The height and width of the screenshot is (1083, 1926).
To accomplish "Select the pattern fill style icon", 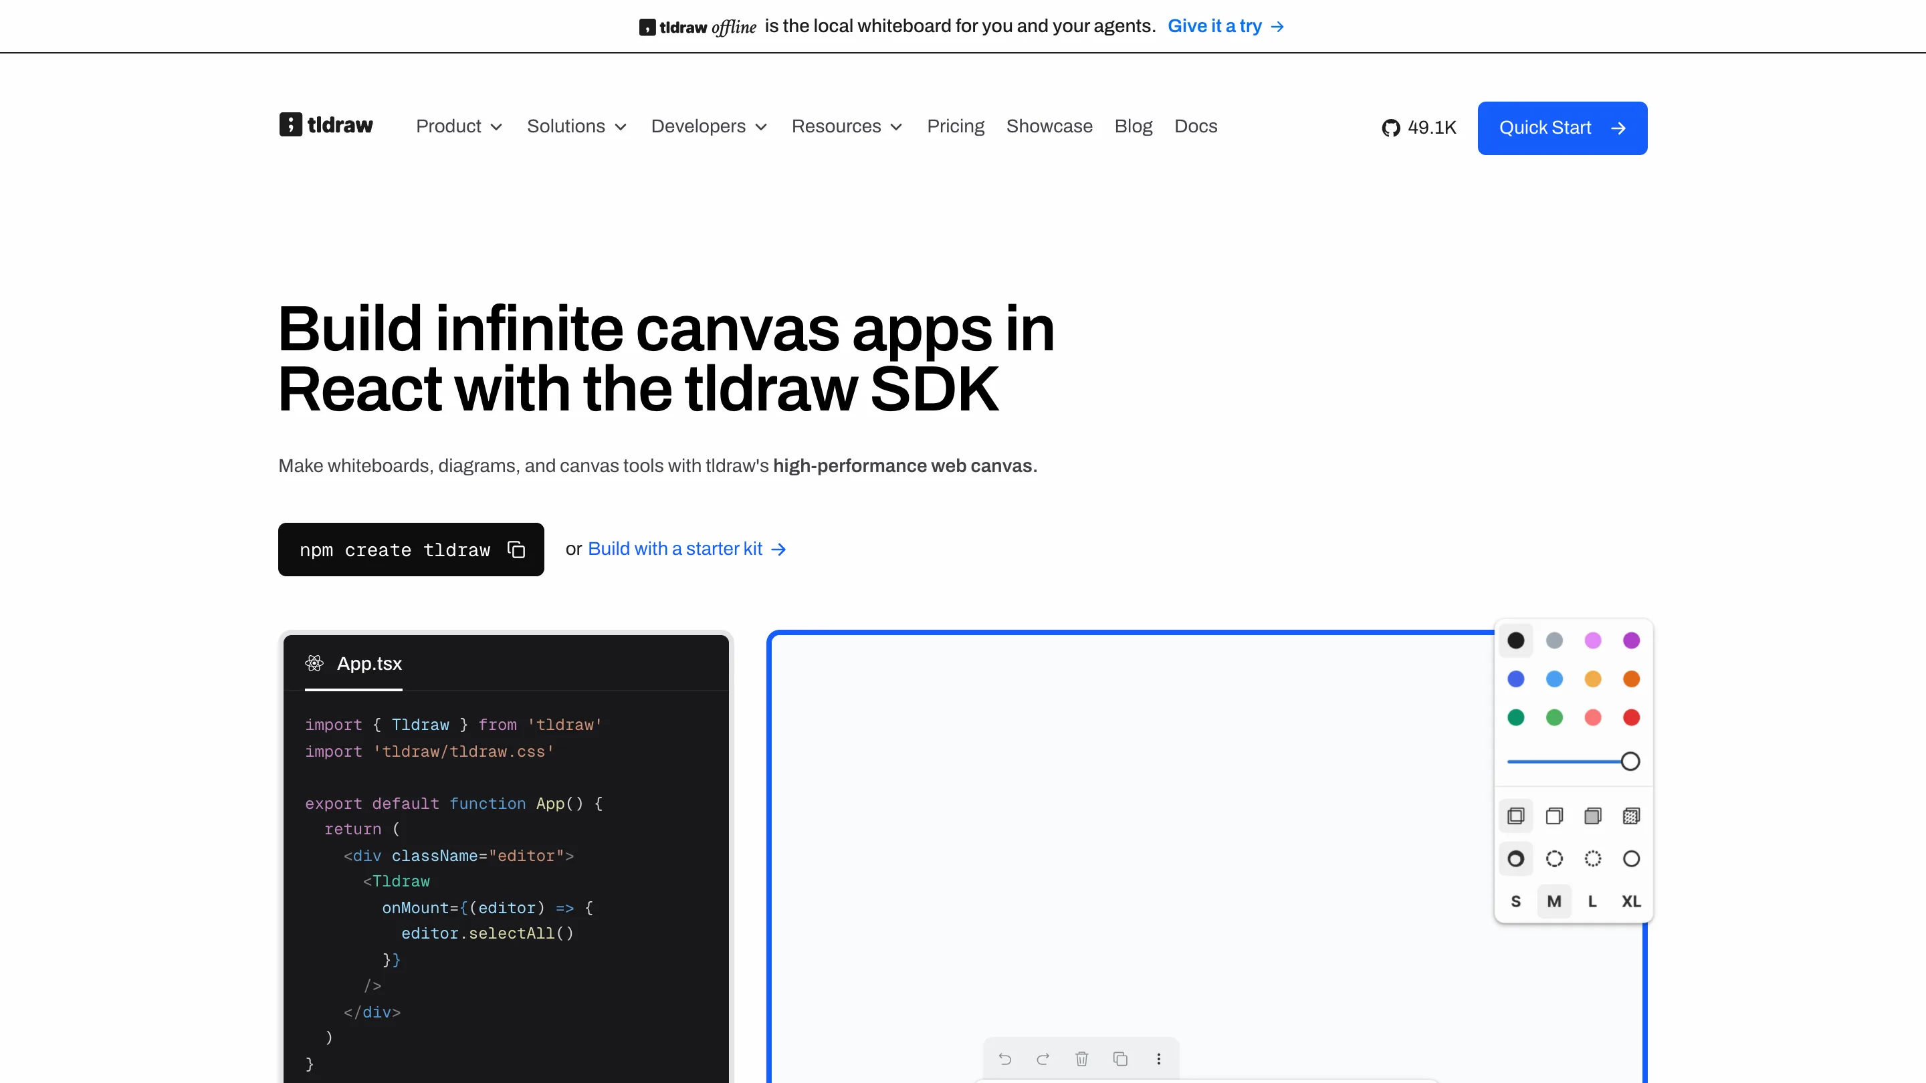I will pos(1632,816).
